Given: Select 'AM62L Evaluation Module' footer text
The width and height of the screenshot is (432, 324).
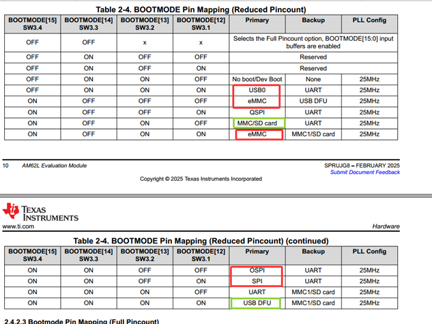Looking at the screenshot, I should pyautogui.click(x=55, y=166).
